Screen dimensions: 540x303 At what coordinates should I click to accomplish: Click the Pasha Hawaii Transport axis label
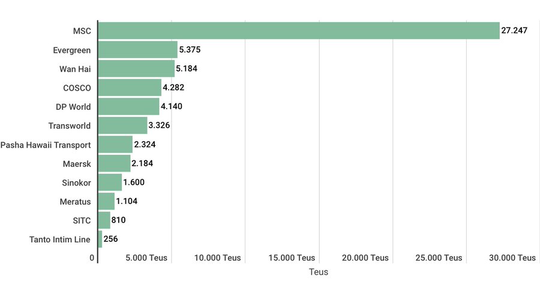click(46, 145)
